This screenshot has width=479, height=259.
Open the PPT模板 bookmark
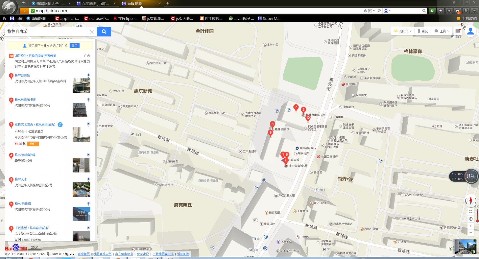click(x=211, y=18)
